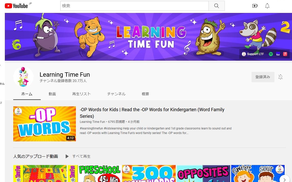Image resolution: width=292 pixels, height=182 pixels.
Task: Switch to the 動画 tab
Action: (x=52, y=94)
